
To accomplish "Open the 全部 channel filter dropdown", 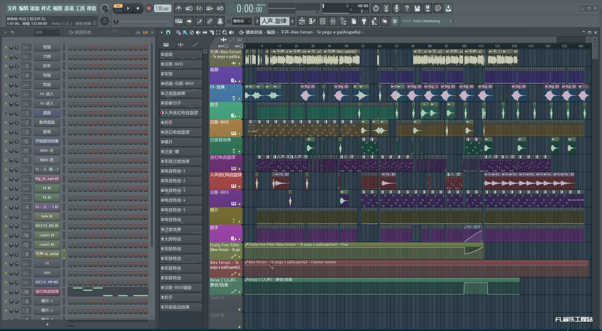I will pyautogui.click(x=46, y=32).
